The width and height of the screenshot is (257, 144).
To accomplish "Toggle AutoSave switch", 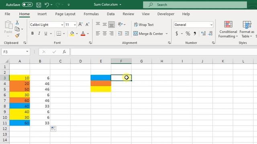I will [27, 4].
